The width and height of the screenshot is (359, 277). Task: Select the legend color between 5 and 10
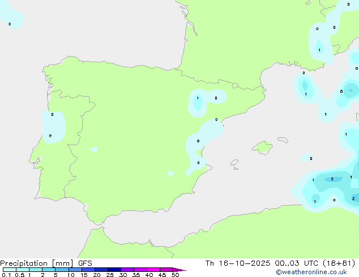(62, 270)
